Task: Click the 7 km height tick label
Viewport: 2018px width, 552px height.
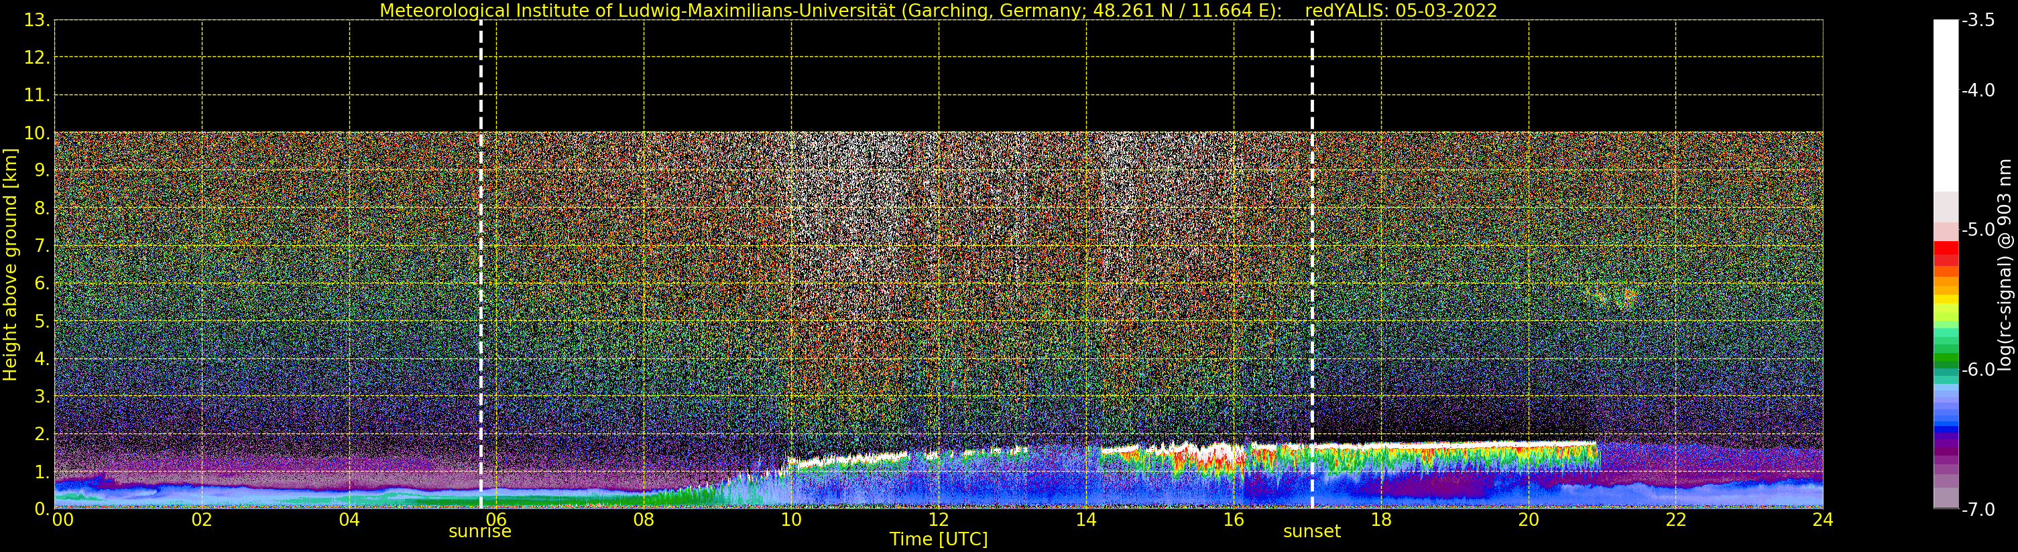Action: pos(41,246)
